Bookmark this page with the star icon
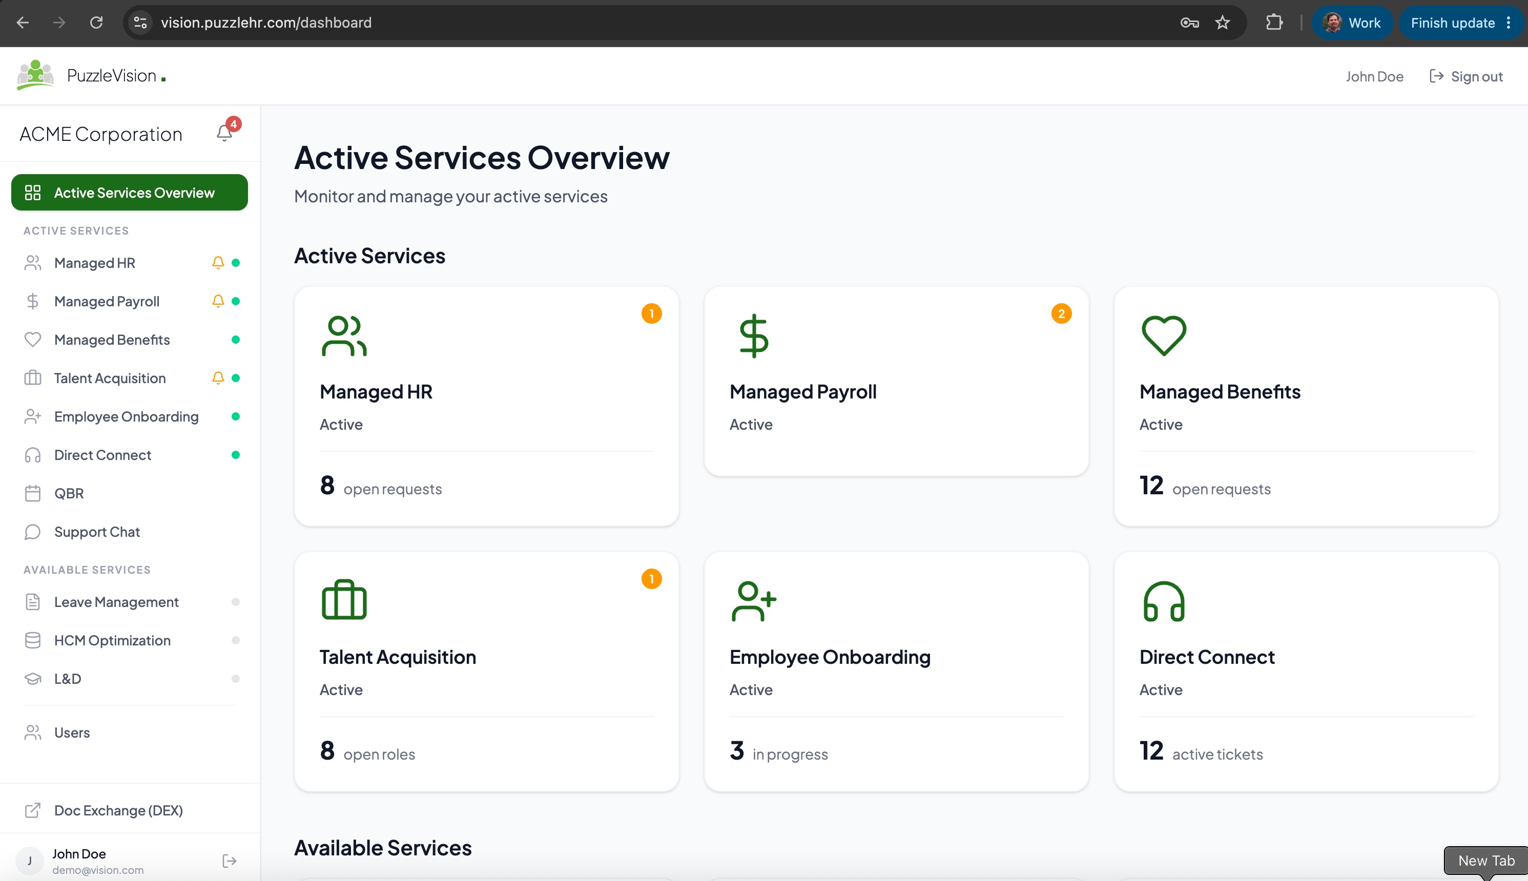The width and height of the screenshot is (1528, 881). point(1223,23)
